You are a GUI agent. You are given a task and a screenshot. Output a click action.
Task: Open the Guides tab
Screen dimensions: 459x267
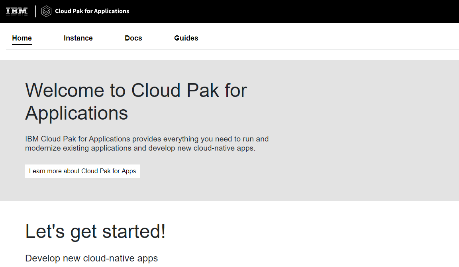pos(186,38)
